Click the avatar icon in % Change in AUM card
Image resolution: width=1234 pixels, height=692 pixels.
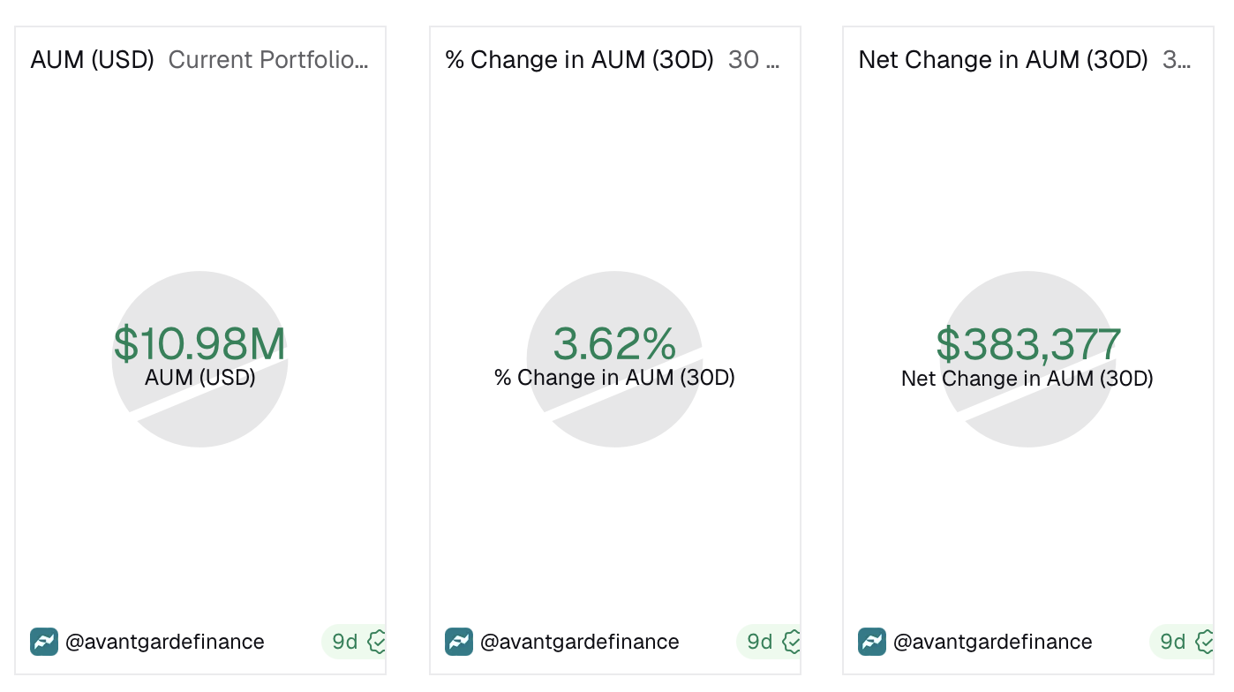pos(458,642)
